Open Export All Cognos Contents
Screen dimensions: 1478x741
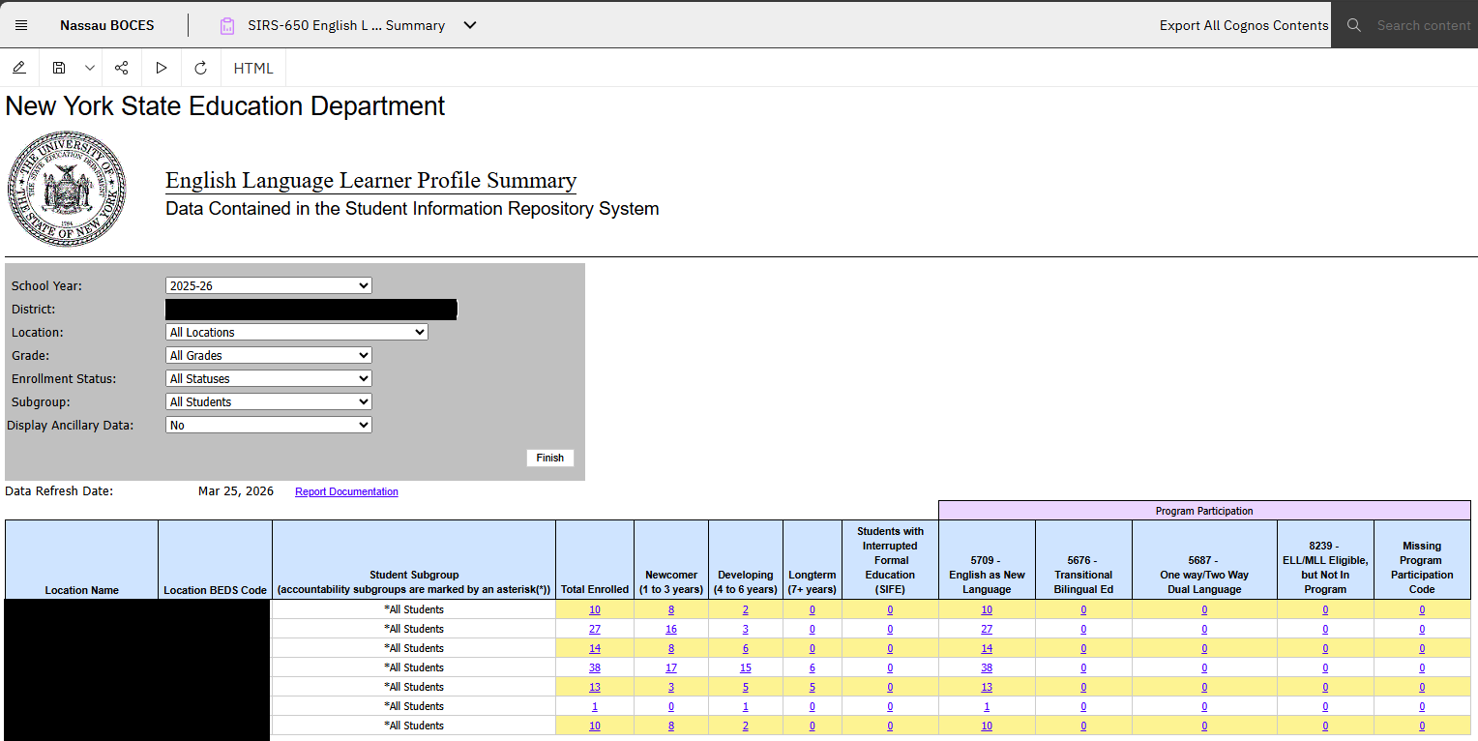1244,25
